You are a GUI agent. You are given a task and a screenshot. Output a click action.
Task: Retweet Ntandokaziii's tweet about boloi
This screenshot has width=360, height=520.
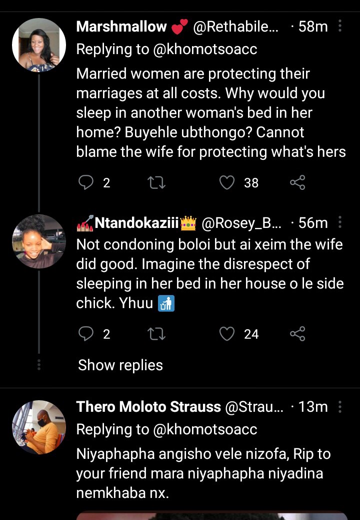pos(157,334)
